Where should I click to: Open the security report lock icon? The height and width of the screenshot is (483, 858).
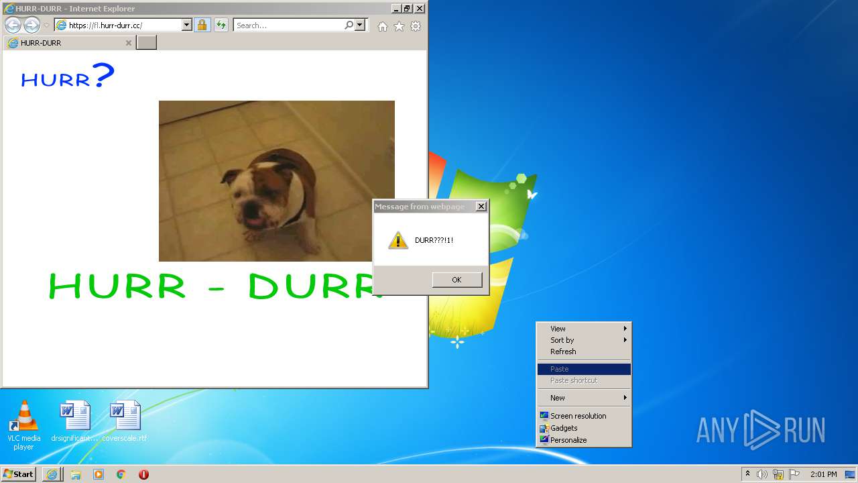(202, 25)
